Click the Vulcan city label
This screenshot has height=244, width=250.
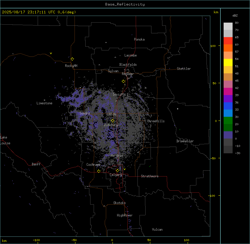157,230
